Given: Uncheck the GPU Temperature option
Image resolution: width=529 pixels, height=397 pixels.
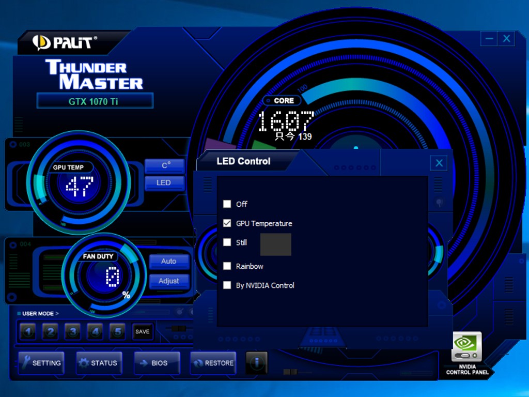Looking at the screenshot, I should (x=227, y=223).
